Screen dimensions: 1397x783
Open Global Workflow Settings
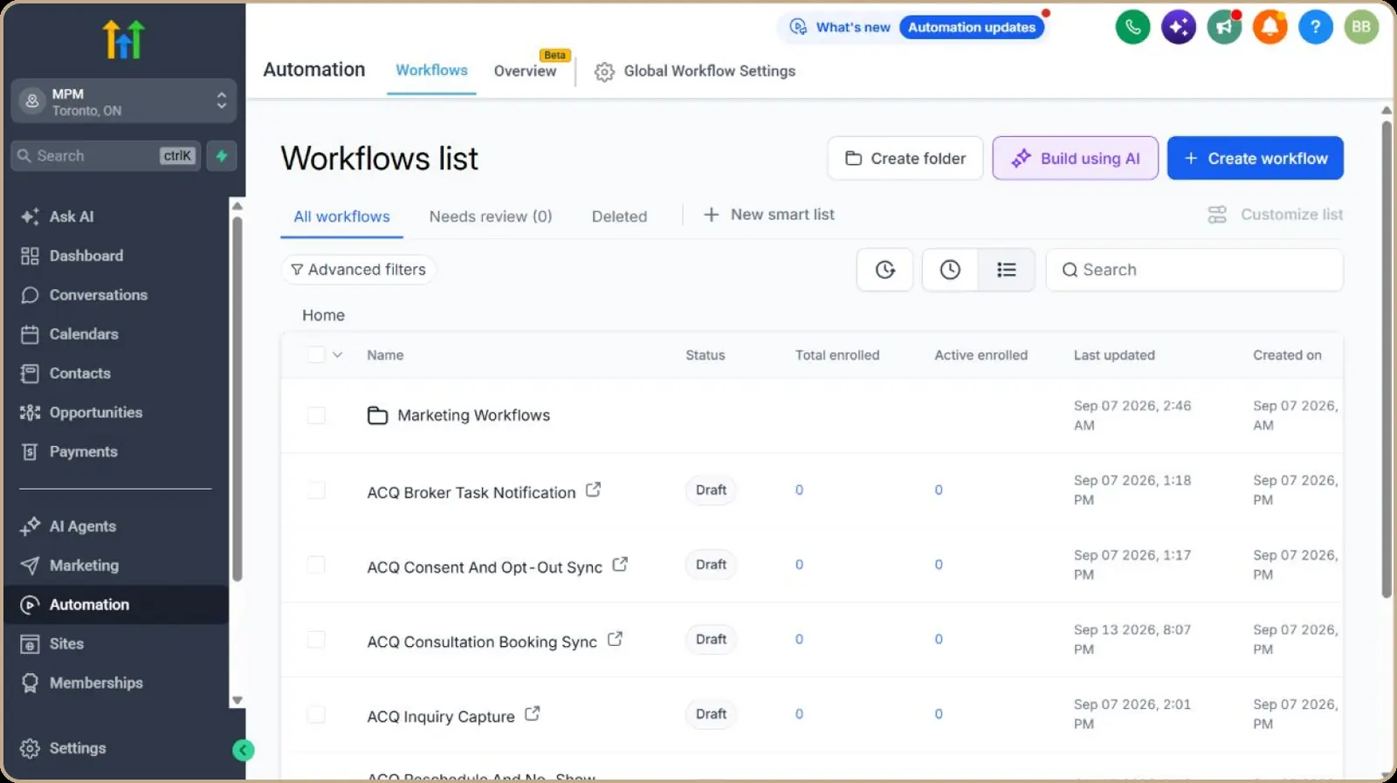click(x=695, y=72)
